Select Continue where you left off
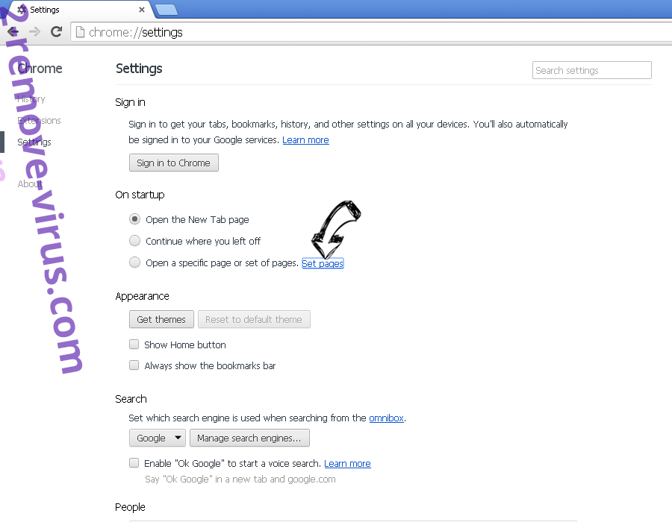 tap(134, 241)
